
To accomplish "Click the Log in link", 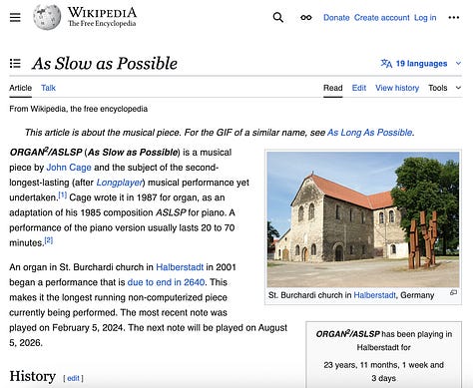I will point(425,17).
